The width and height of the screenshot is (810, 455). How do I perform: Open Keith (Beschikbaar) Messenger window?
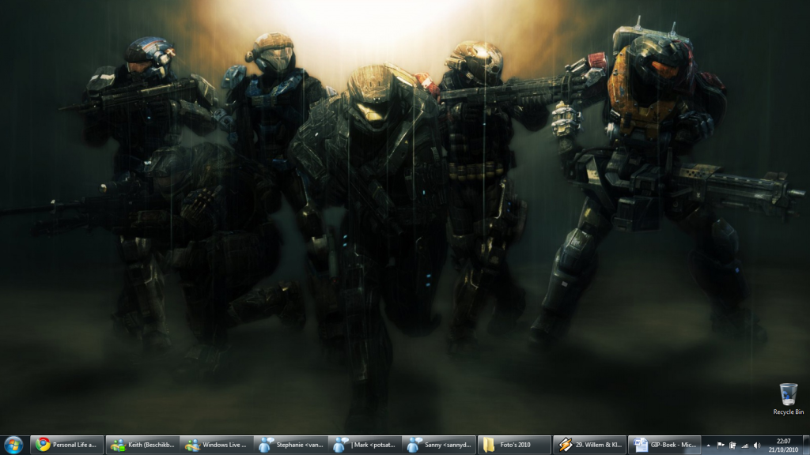point(142,445)
